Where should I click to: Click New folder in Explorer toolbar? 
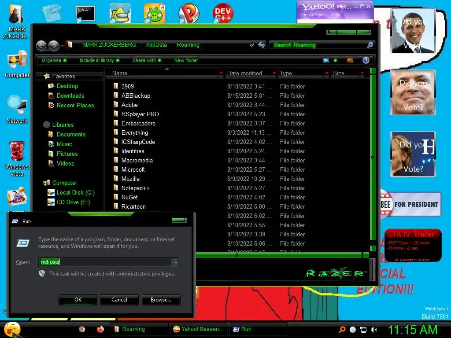(186, 60)
